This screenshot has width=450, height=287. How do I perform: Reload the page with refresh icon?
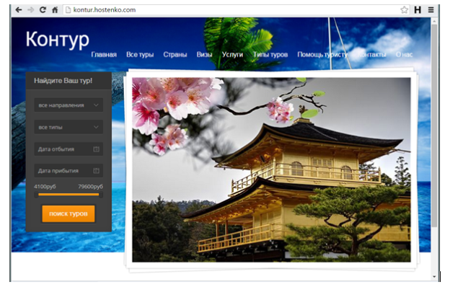[x=43, y=10]
